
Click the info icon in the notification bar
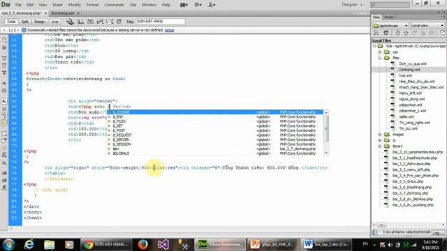24,30
